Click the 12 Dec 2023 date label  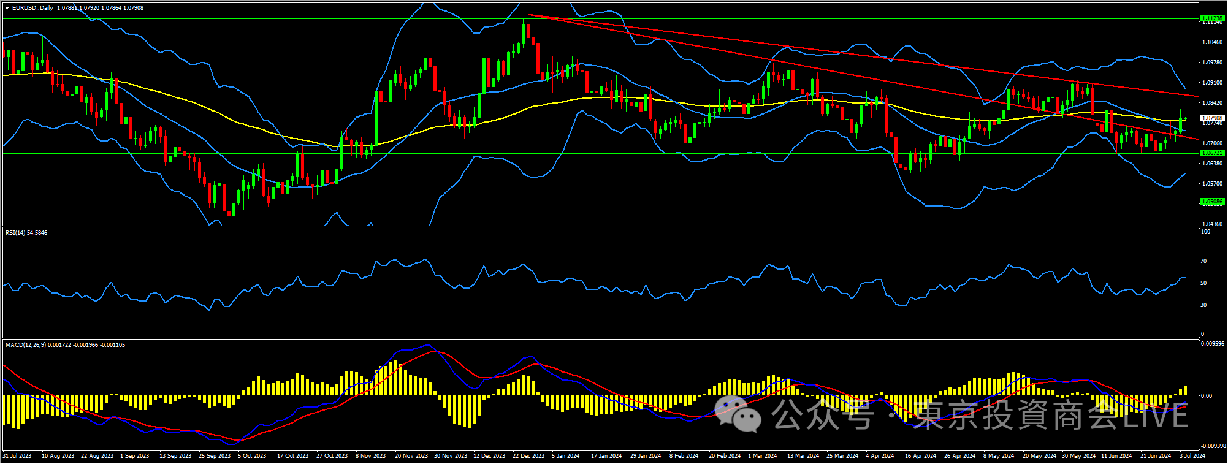[x=489, y=456]
